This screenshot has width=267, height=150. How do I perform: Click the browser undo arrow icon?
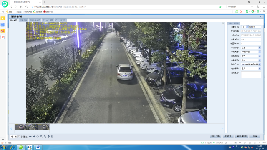pyautogui.click(x=258, y=7)
